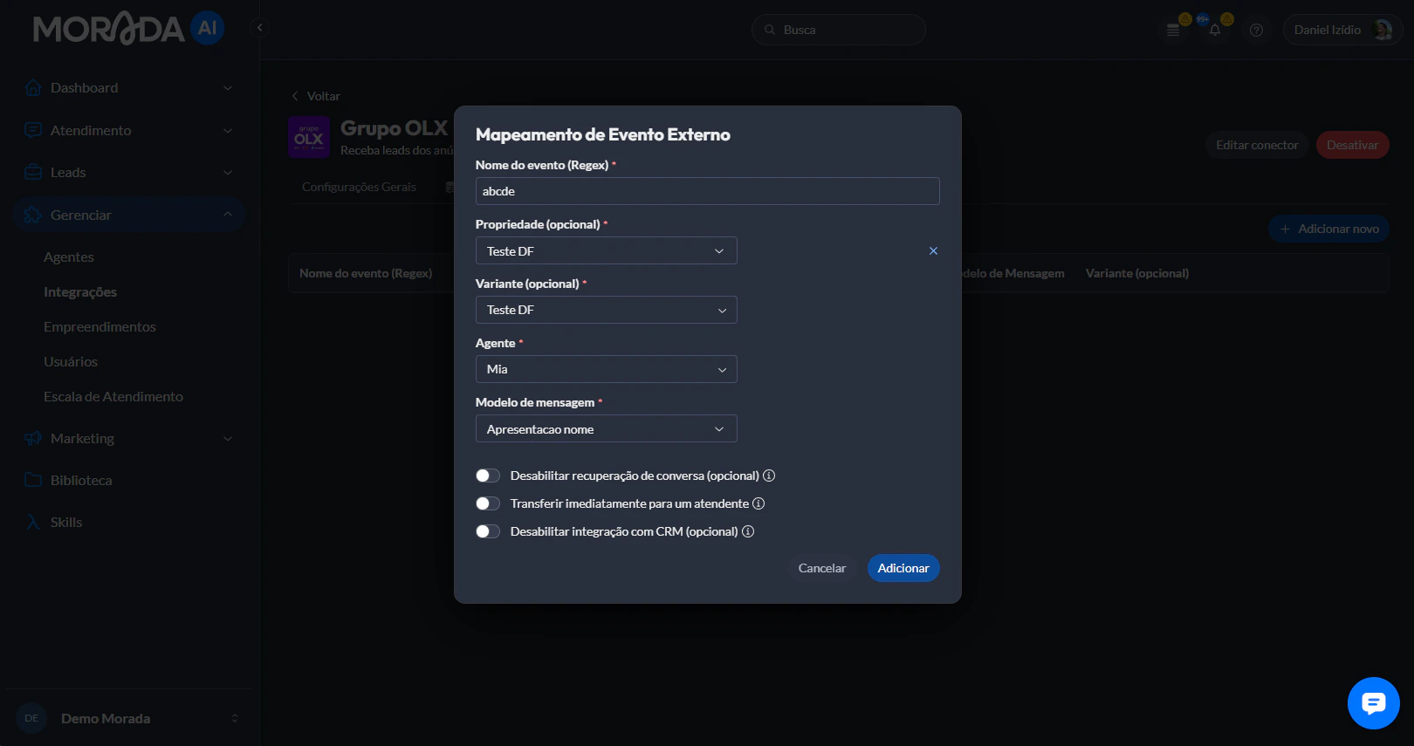The image size is (1414, 746).
Task: Collapse the Gerenciar menu chevron
Action: [x=228, y=215]
